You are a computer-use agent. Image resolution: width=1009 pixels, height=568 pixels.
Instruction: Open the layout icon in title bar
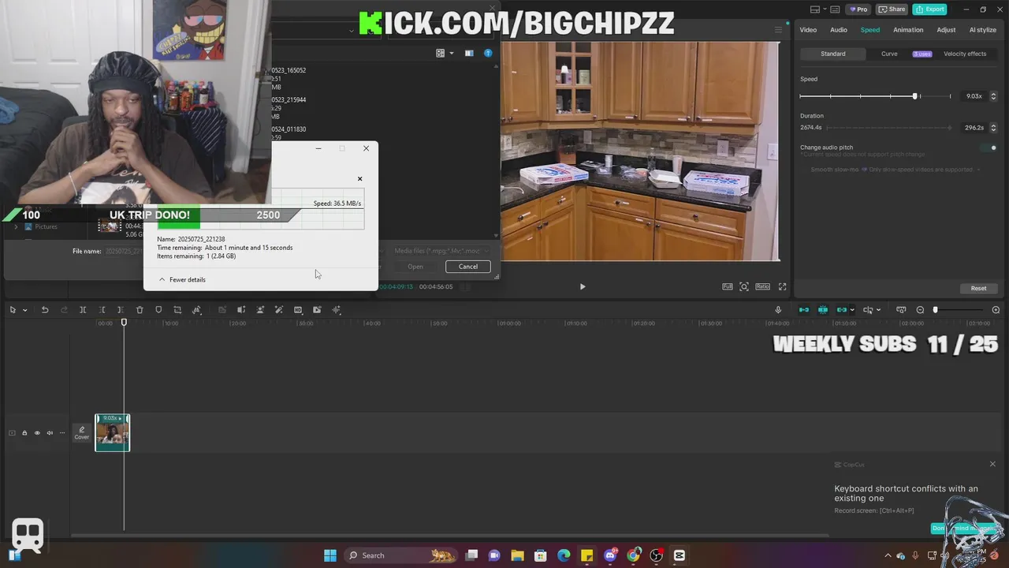tap(815, 9)
